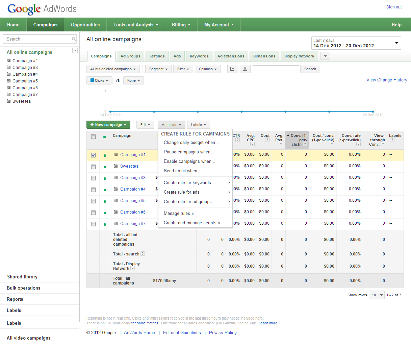Click the magnifier icon in the sidebar search
The width and height of the screenshot is (411, 347).
[x=74, y=39]
